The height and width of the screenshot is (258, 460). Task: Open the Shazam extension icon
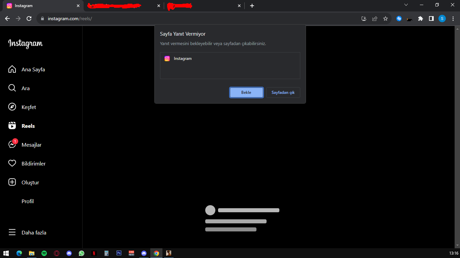coord(399,19)
